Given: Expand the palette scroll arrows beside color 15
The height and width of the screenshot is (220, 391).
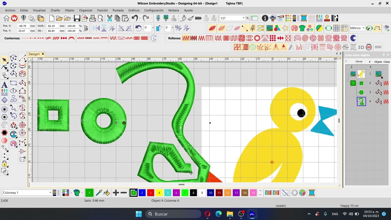Looking at the screenshot, I should point(260,193).
